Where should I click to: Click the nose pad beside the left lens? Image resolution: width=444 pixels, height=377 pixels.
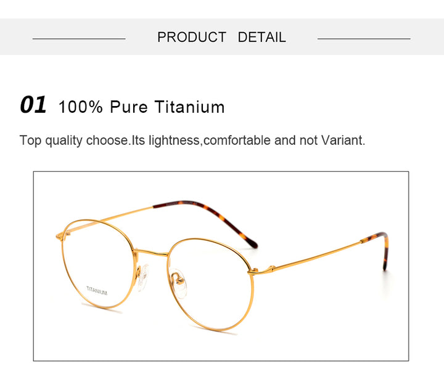(x=142, y=278)
